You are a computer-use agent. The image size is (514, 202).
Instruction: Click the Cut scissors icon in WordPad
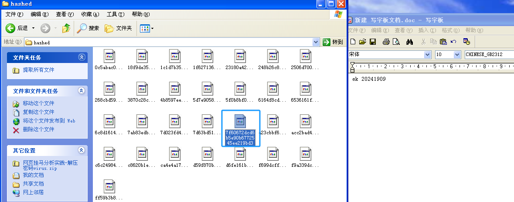(x=423, y=42)
